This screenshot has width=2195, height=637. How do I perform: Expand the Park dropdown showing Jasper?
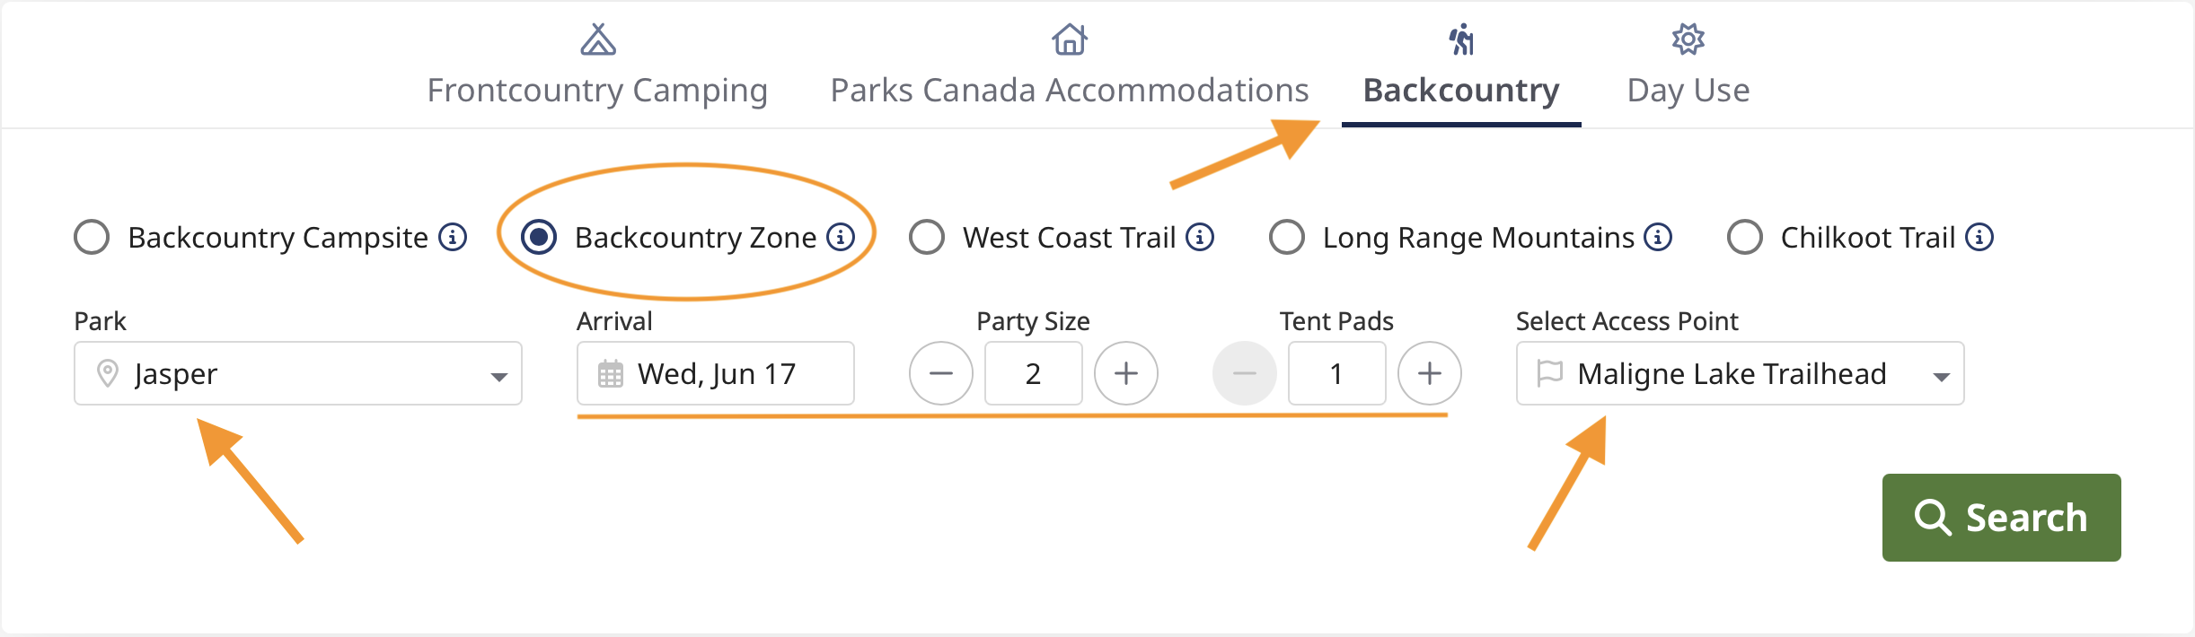pos(298,373)
